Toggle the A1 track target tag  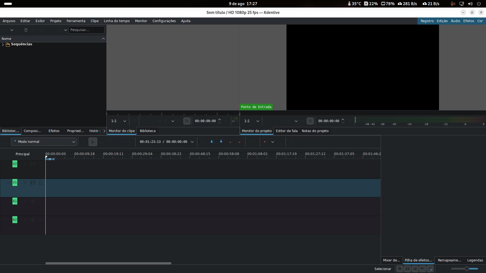point(15,201)
